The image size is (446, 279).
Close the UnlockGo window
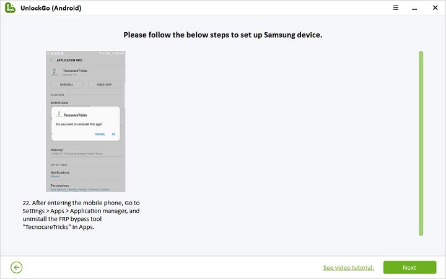(x=435, y=7)
